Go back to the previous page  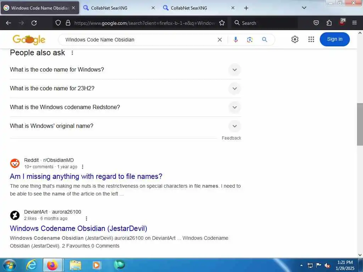pos(9,23)
